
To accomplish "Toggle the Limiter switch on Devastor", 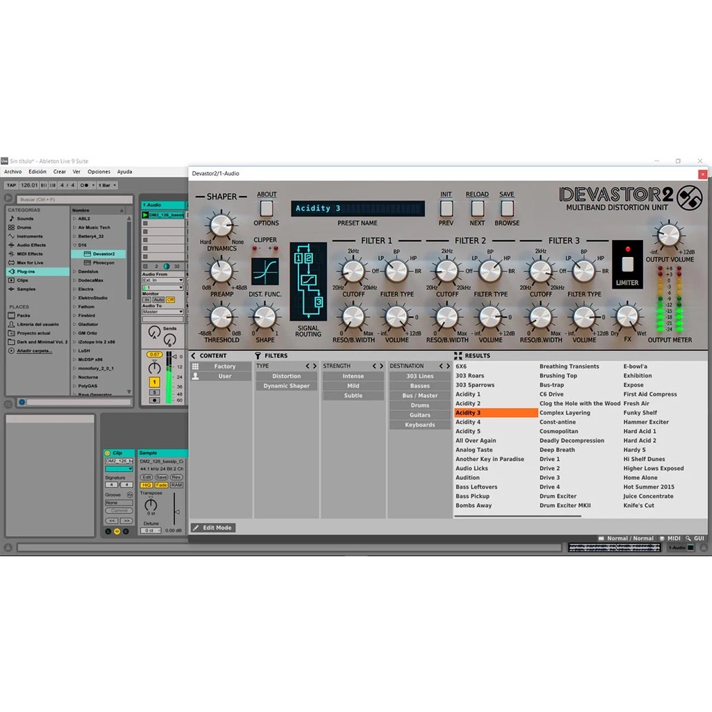I will click(627, 264).
